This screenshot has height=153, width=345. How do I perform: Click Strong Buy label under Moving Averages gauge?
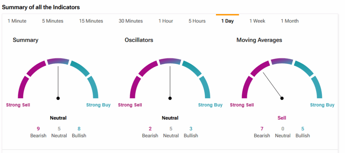(322, 105)
